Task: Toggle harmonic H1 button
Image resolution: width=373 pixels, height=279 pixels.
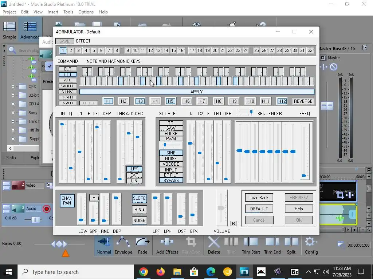Action: [x=108, y=101]
